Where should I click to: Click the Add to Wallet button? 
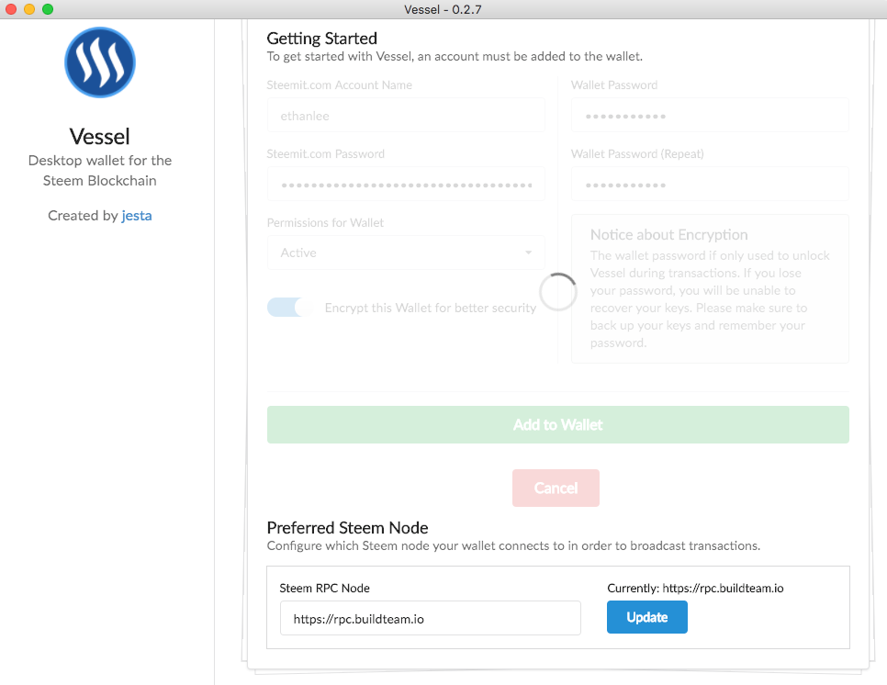(557, 425)
